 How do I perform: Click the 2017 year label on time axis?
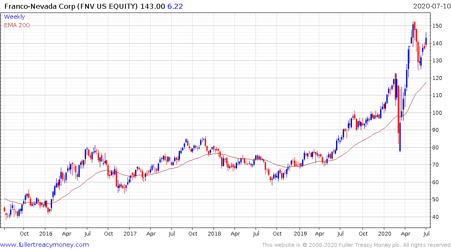130,234
